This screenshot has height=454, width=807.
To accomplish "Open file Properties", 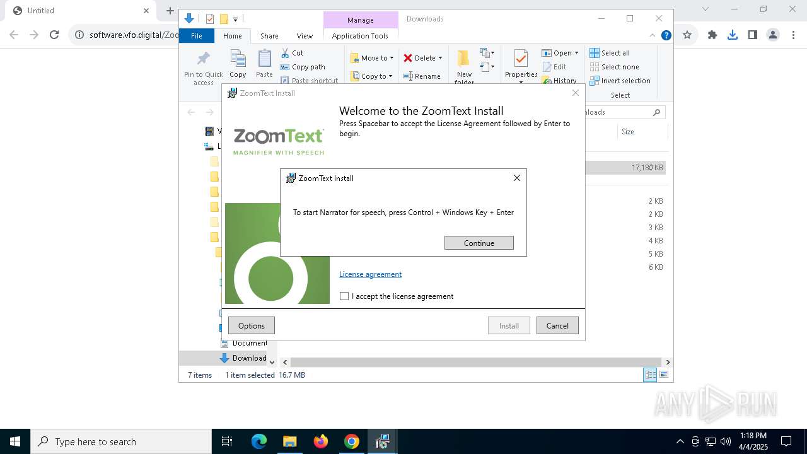I will [x=521, y=64].
